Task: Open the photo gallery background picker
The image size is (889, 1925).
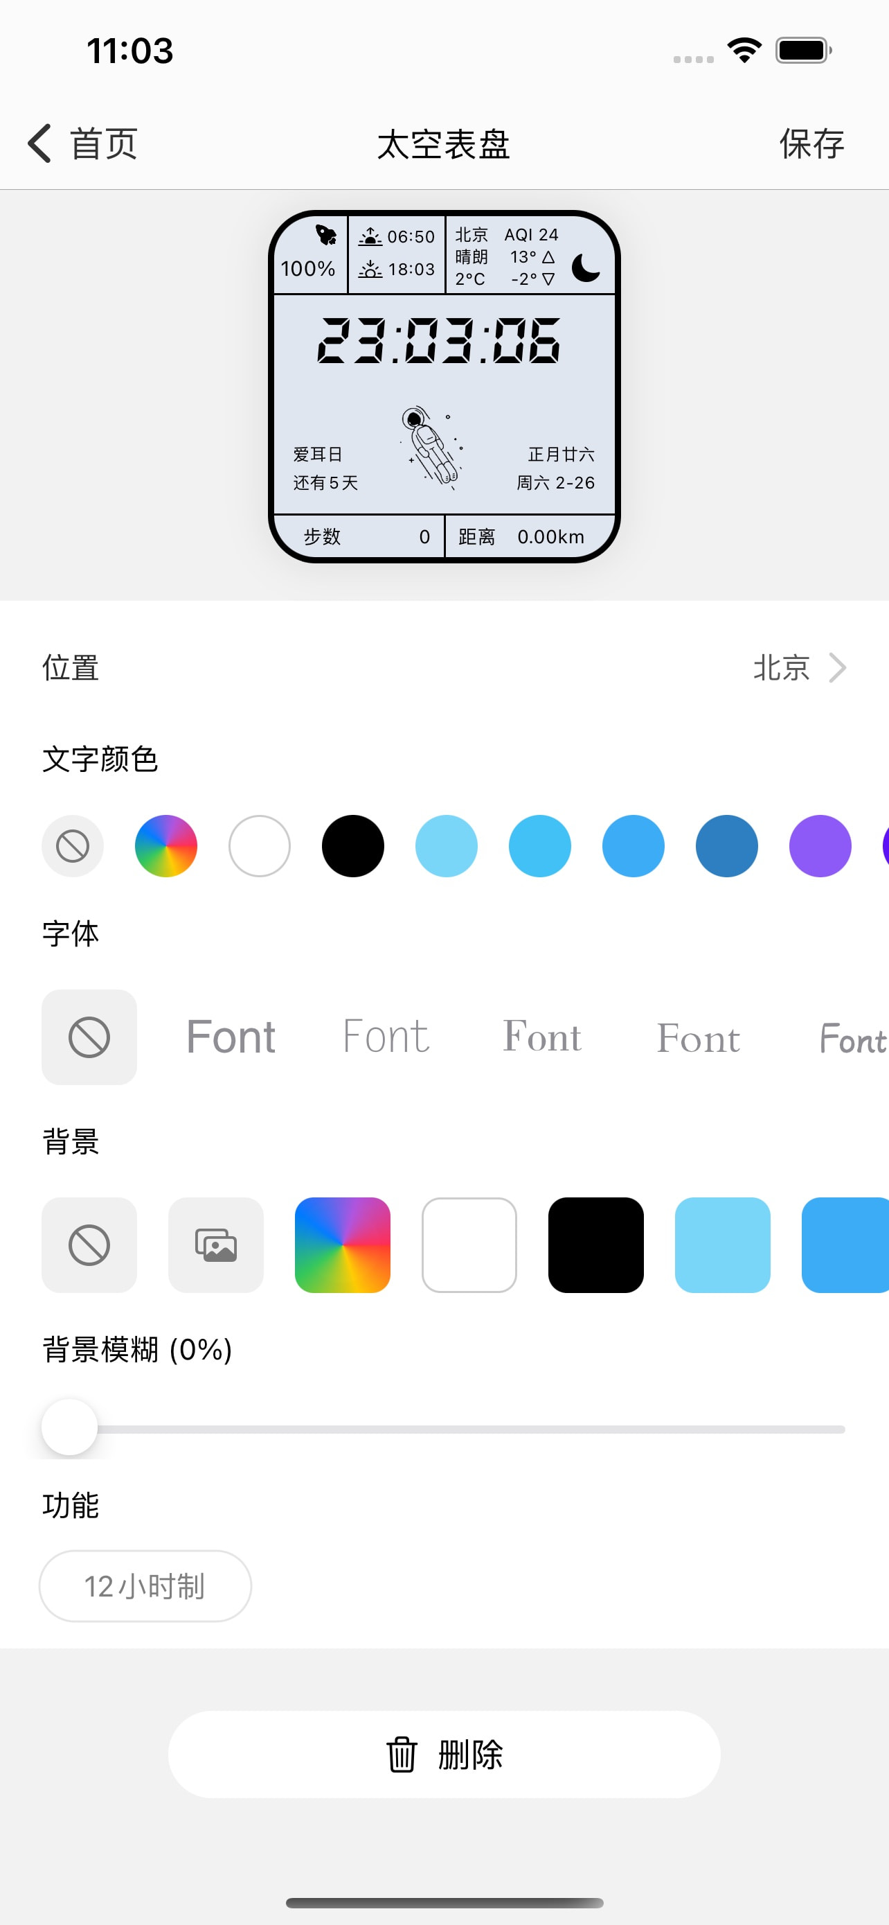Action: (216, 1245)
